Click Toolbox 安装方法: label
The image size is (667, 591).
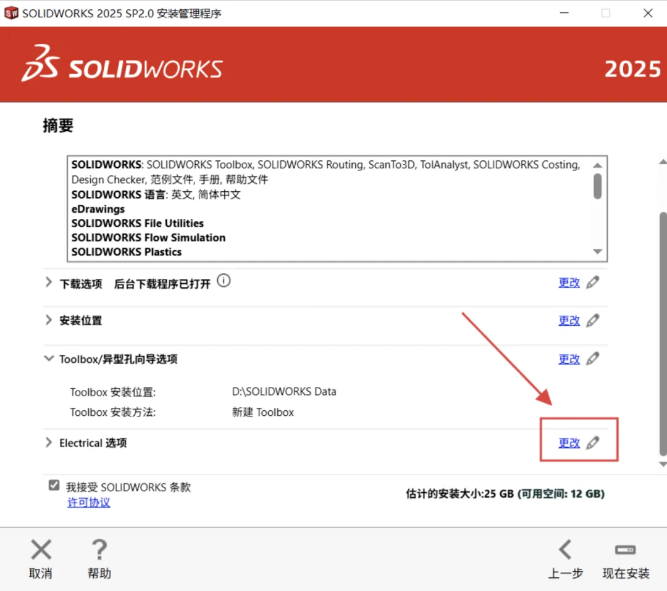113,413
